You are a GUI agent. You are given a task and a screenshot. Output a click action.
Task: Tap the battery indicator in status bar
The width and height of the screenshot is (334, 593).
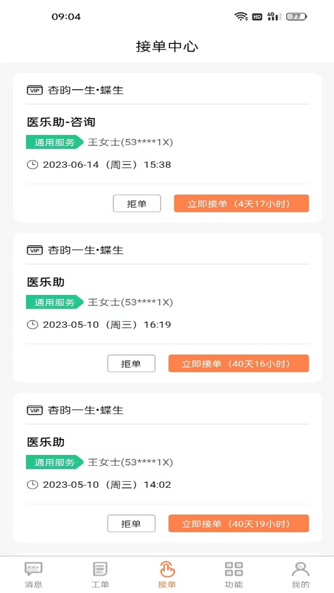coord(297,16)
